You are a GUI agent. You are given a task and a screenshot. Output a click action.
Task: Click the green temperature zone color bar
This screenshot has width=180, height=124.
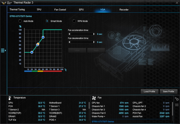(35, 71)
